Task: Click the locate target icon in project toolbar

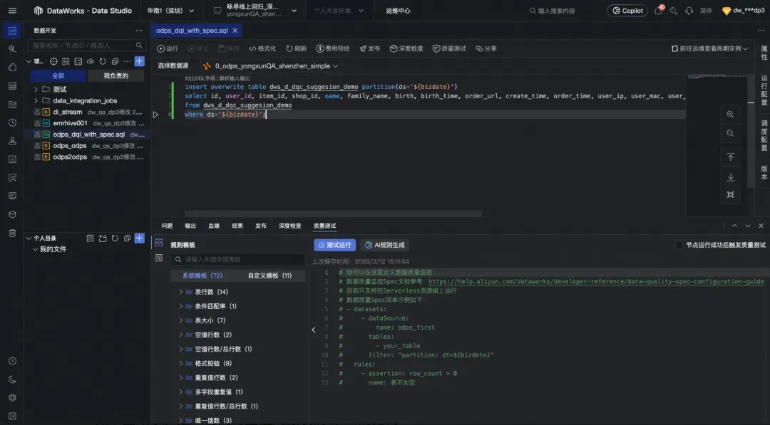Action: [53, 61]
